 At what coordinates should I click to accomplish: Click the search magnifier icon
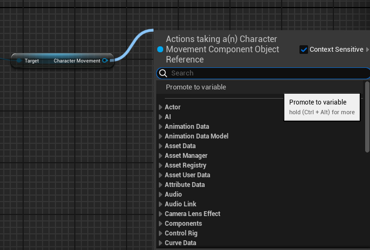(163, 73)
